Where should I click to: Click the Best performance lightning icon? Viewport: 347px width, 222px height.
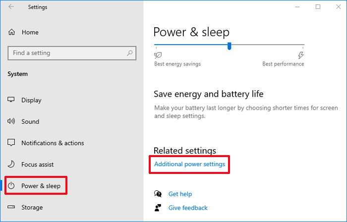pyautogui.click(x=300, y=55)
